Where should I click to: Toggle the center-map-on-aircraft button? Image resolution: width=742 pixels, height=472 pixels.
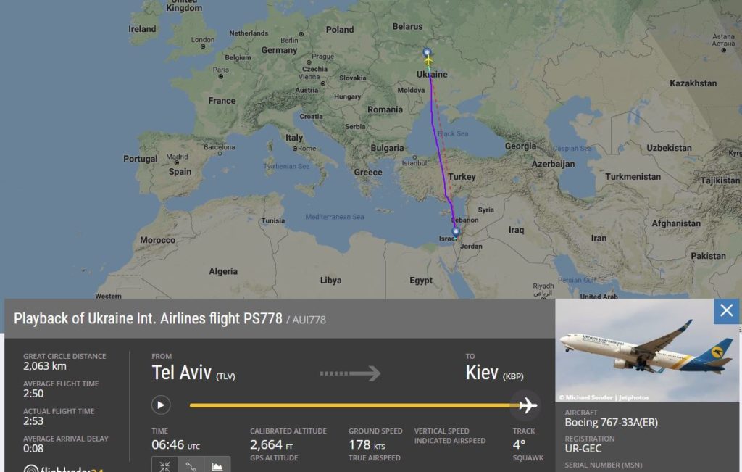[164, 465]
